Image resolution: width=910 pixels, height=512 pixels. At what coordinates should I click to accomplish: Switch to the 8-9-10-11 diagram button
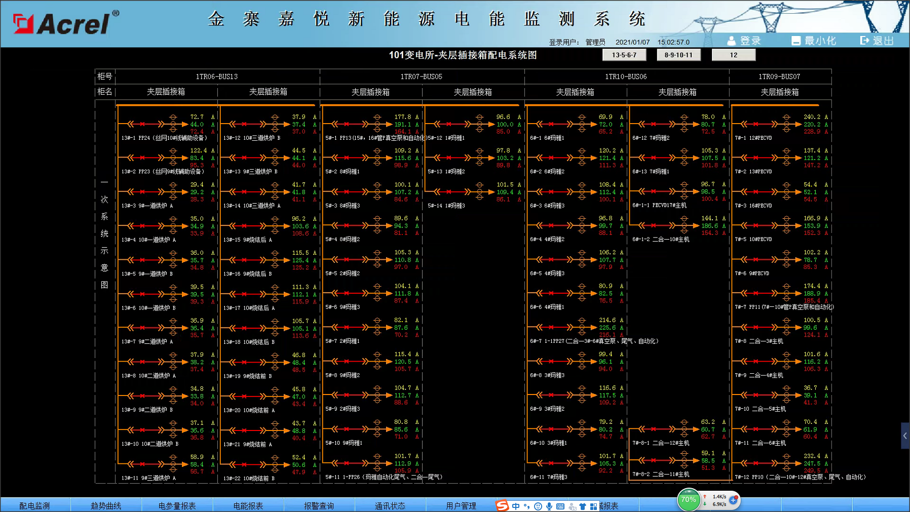click(x=678, y=55)
